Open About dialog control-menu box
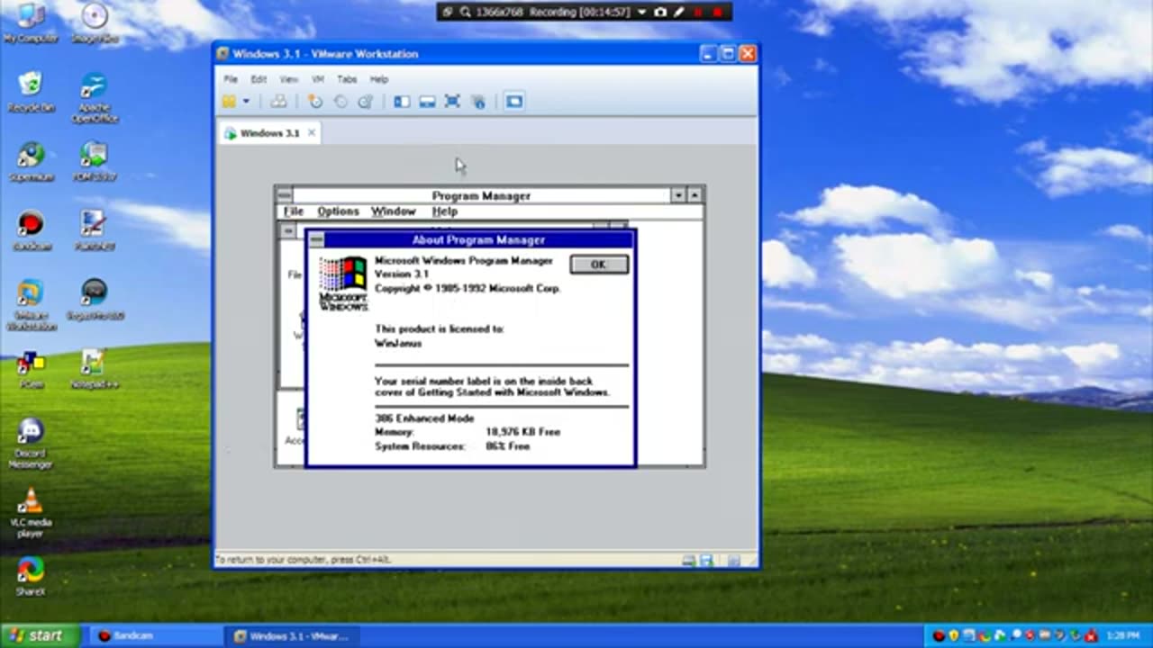 click(x=315, y=239)
